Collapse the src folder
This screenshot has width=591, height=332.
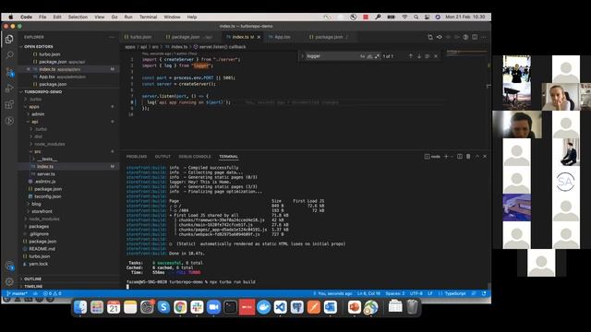pyautogui.click(x=37, y=151)
